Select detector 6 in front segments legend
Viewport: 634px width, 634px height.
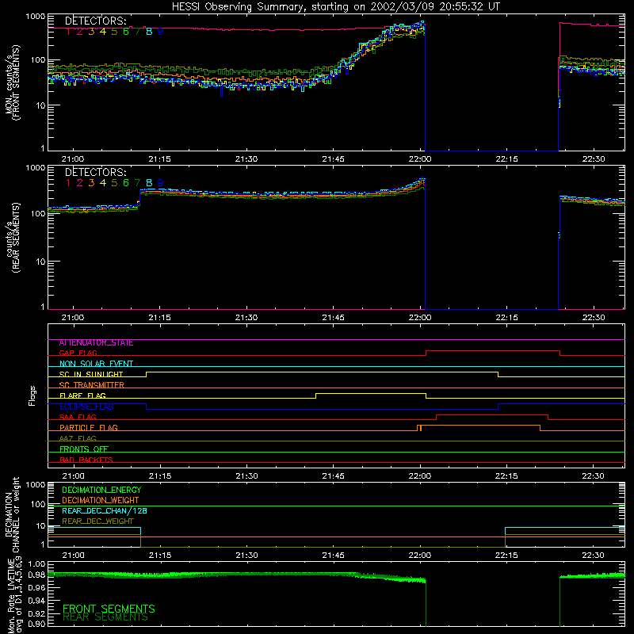126,32
